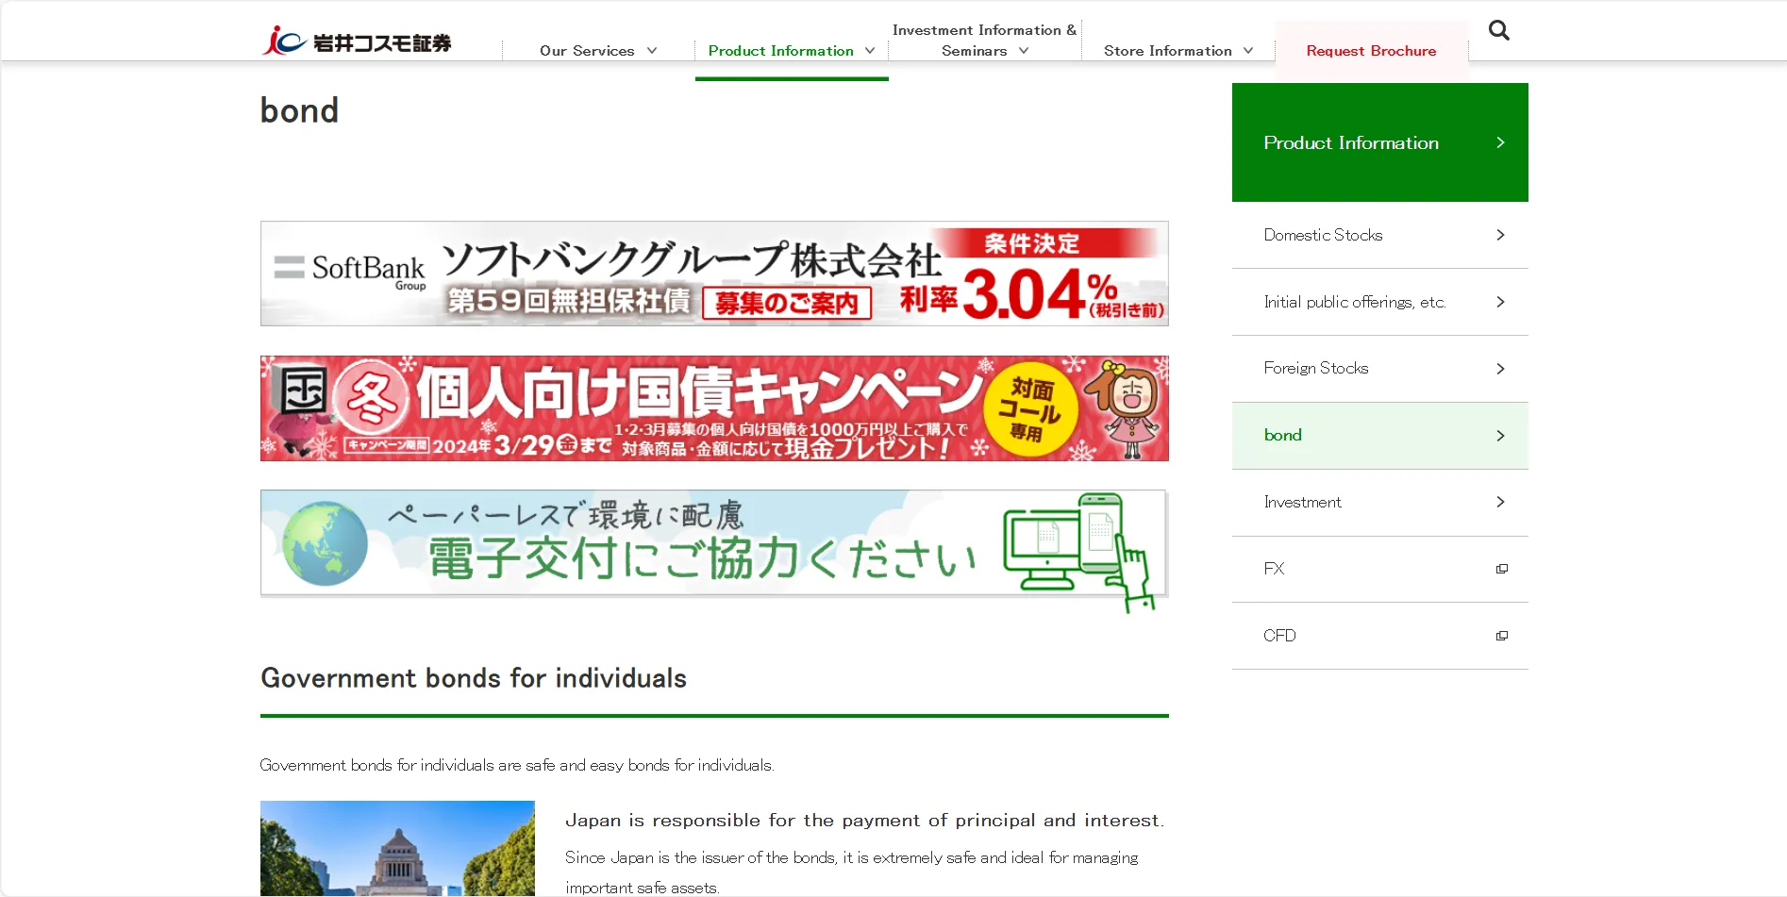This screenshot has height=897, width=1787.
Task: Expand the Product Information nav chevron
Action: tap(870, 51)
